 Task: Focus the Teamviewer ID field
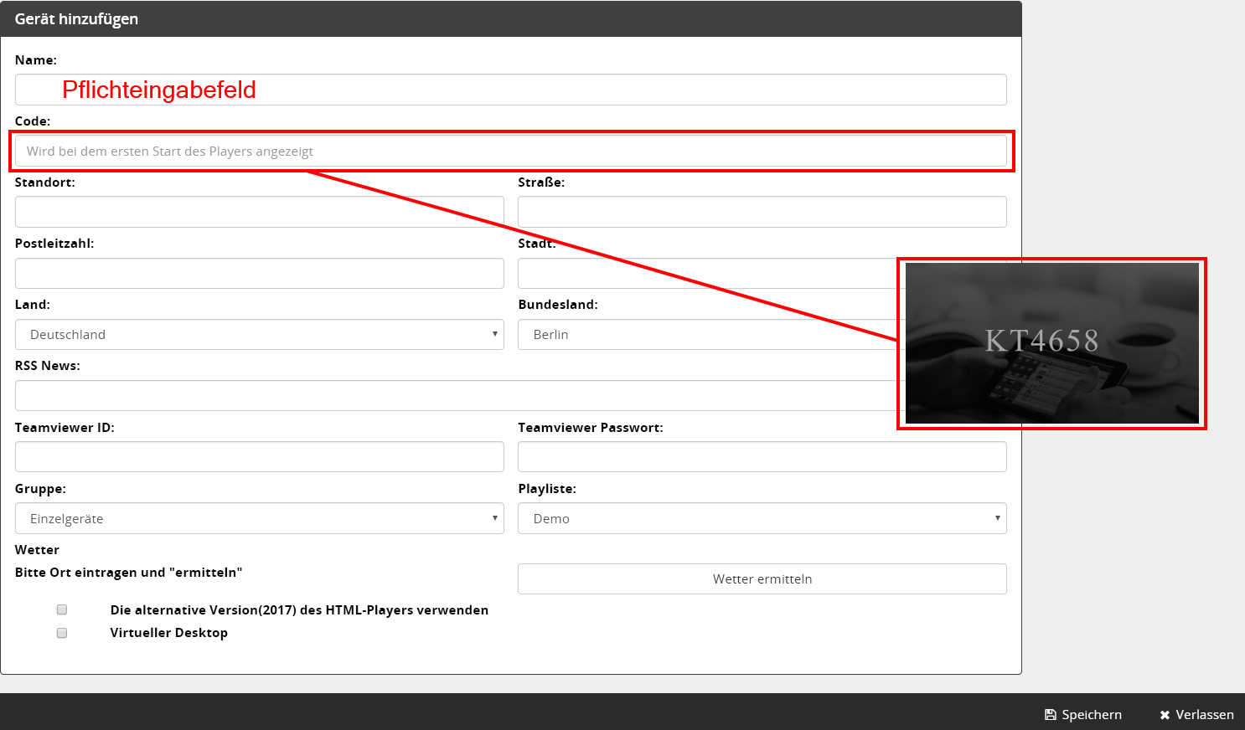click(260, 457)
